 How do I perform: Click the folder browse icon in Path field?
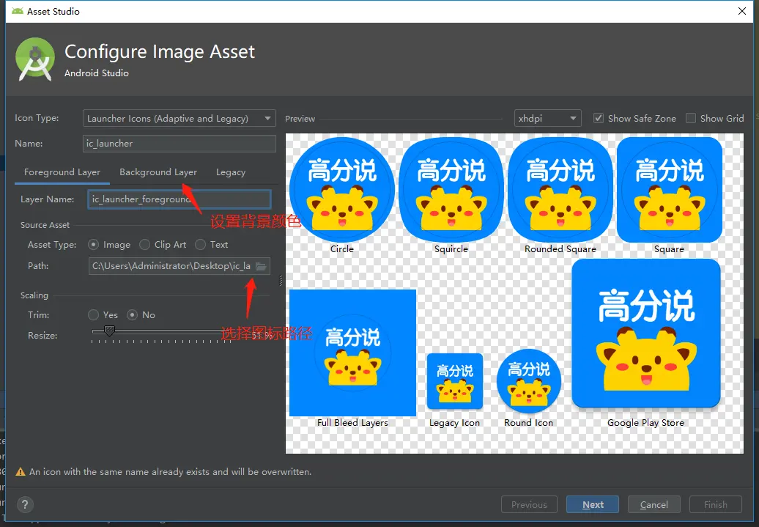[x=261, y=266]
